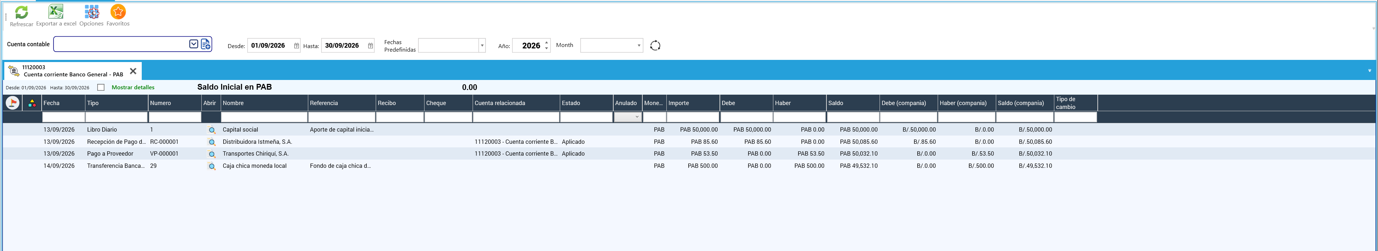Open the Month dropdown
The height and width of the screenshot is (251, 1378).
pos(639,46)
